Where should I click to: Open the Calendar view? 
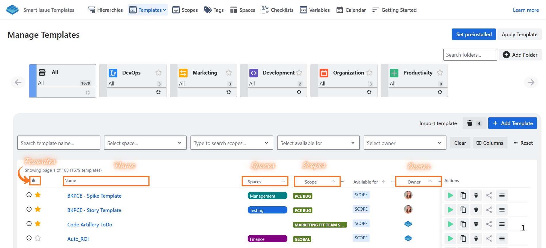[351, 10]
